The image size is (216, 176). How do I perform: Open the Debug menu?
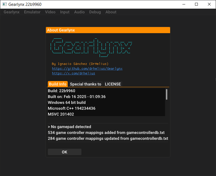95,12
